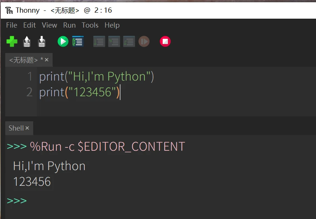Open the File menu
Viewport: 316px width, 219px height.
pos(12,25)
